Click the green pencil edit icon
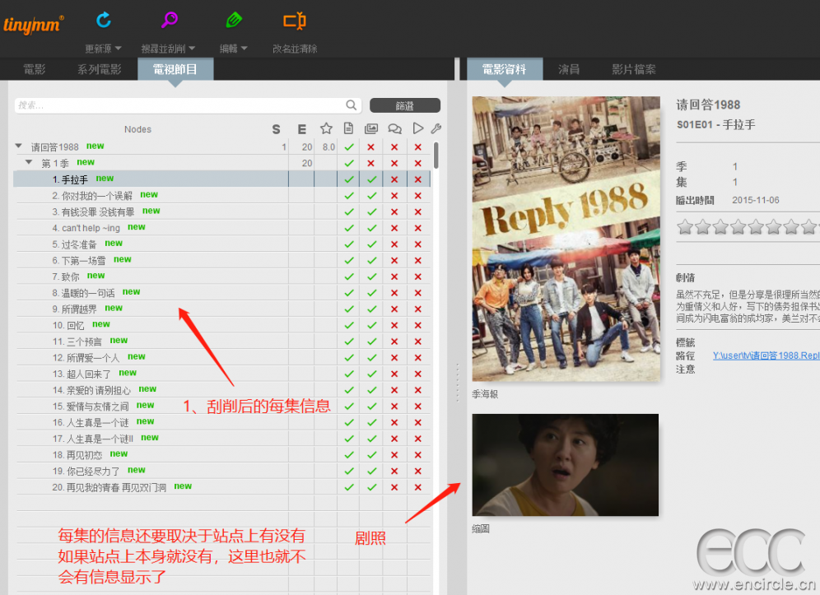Screen dimensions: 820x595 tap(234, 20)
